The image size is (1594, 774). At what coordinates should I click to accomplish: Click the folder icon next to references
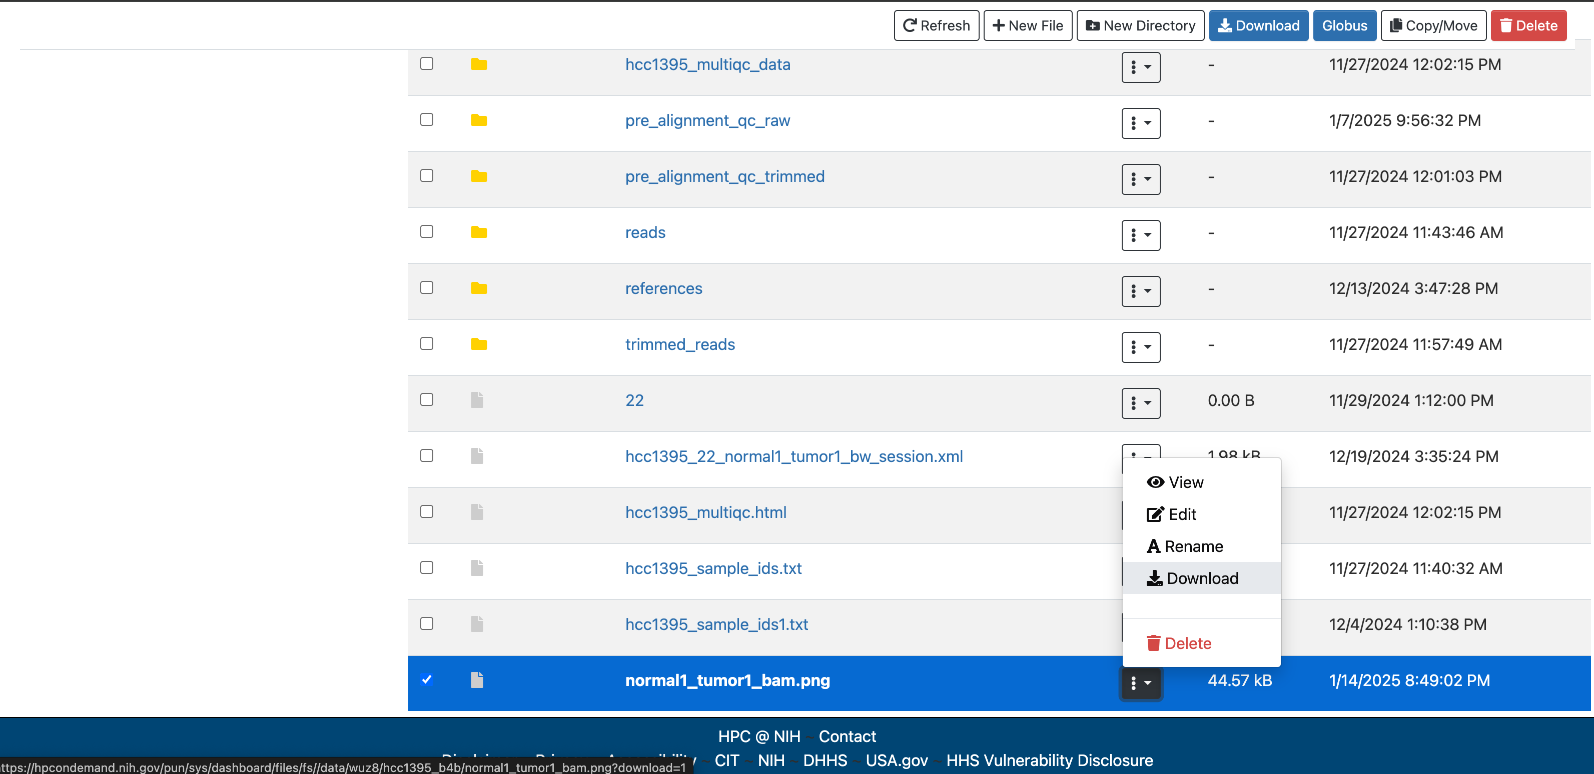click(478, 288)
